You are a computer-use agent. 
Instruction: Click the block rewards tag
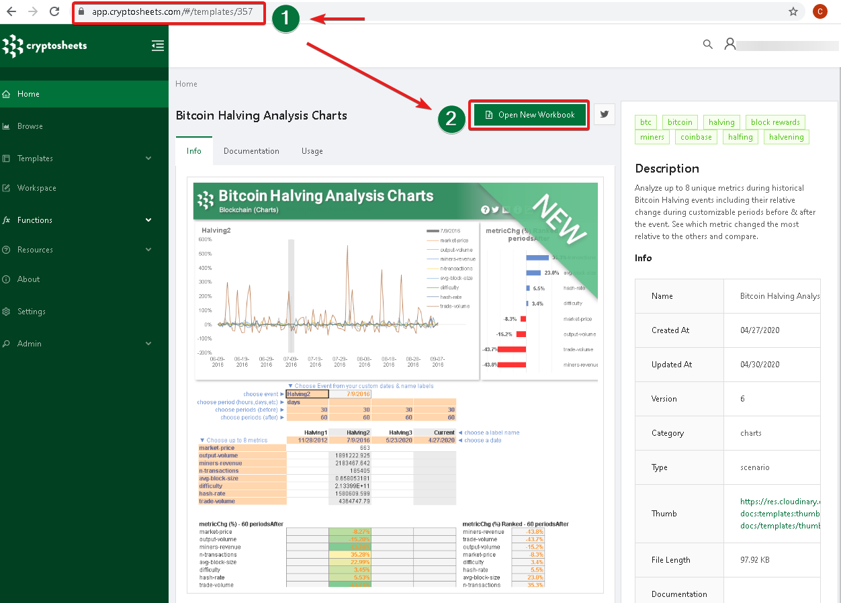775,122
